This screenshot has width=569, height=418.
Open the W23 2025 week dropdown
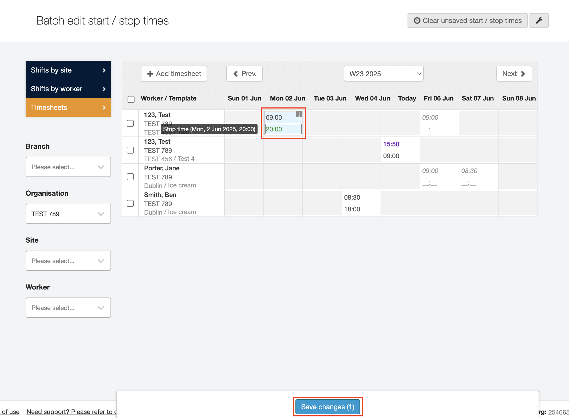pos(384,74)
